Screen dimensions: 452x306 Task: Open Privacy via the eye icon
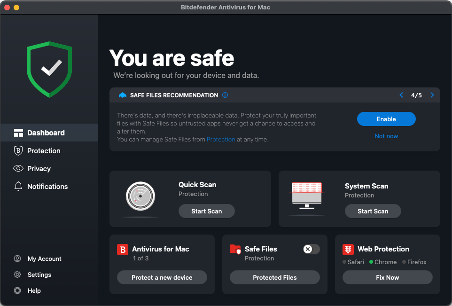pyautogui.click(x=18, y=168)
